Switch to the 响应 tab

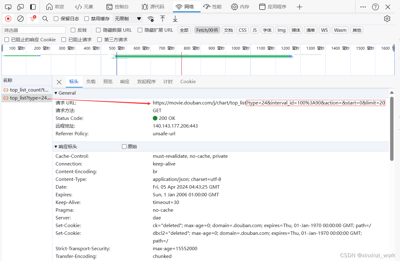125,82
